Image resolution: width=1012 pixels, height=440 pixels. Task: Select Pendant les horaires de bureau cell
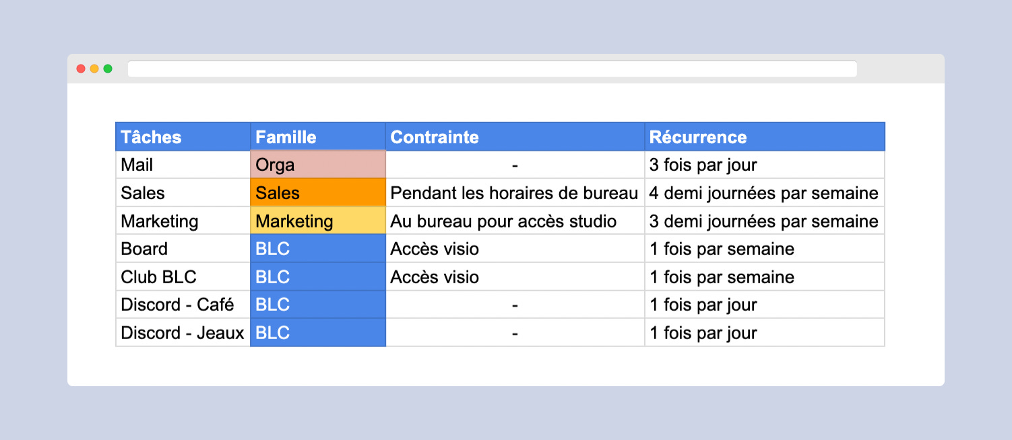(515, 193)
